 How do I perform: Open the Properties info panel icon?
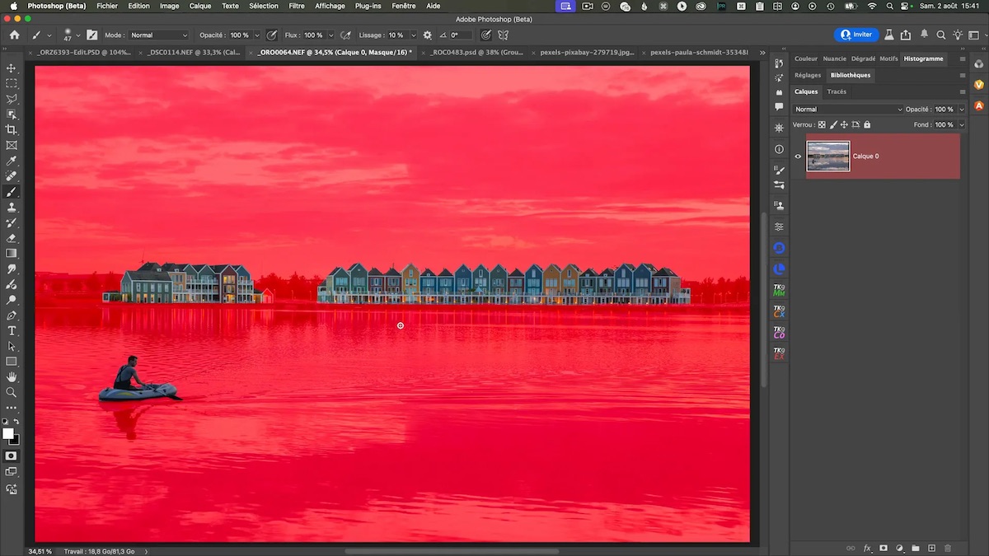pos(779,149)
